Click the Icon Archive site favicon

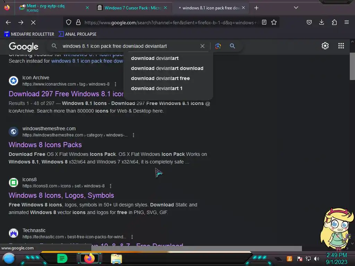pos(14,80)
